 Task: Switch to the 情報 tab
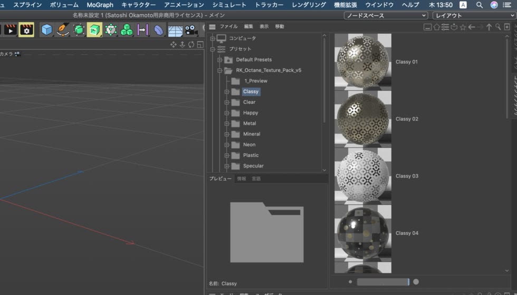point(242,179)
